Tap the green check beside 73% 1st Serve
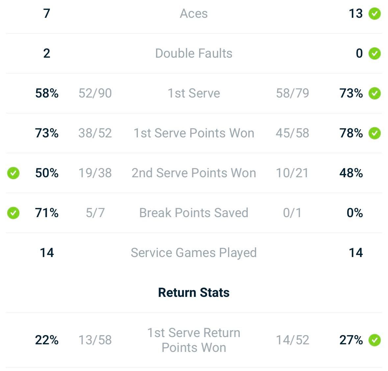The image size is (388, 371). (x=375, y=93)
